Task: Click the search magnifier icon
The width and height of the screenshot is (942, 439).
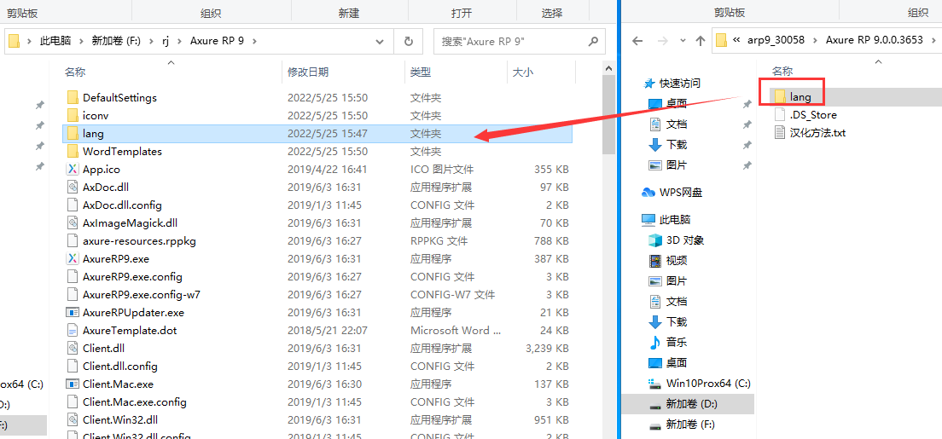Action: click(x=593, y=42)
